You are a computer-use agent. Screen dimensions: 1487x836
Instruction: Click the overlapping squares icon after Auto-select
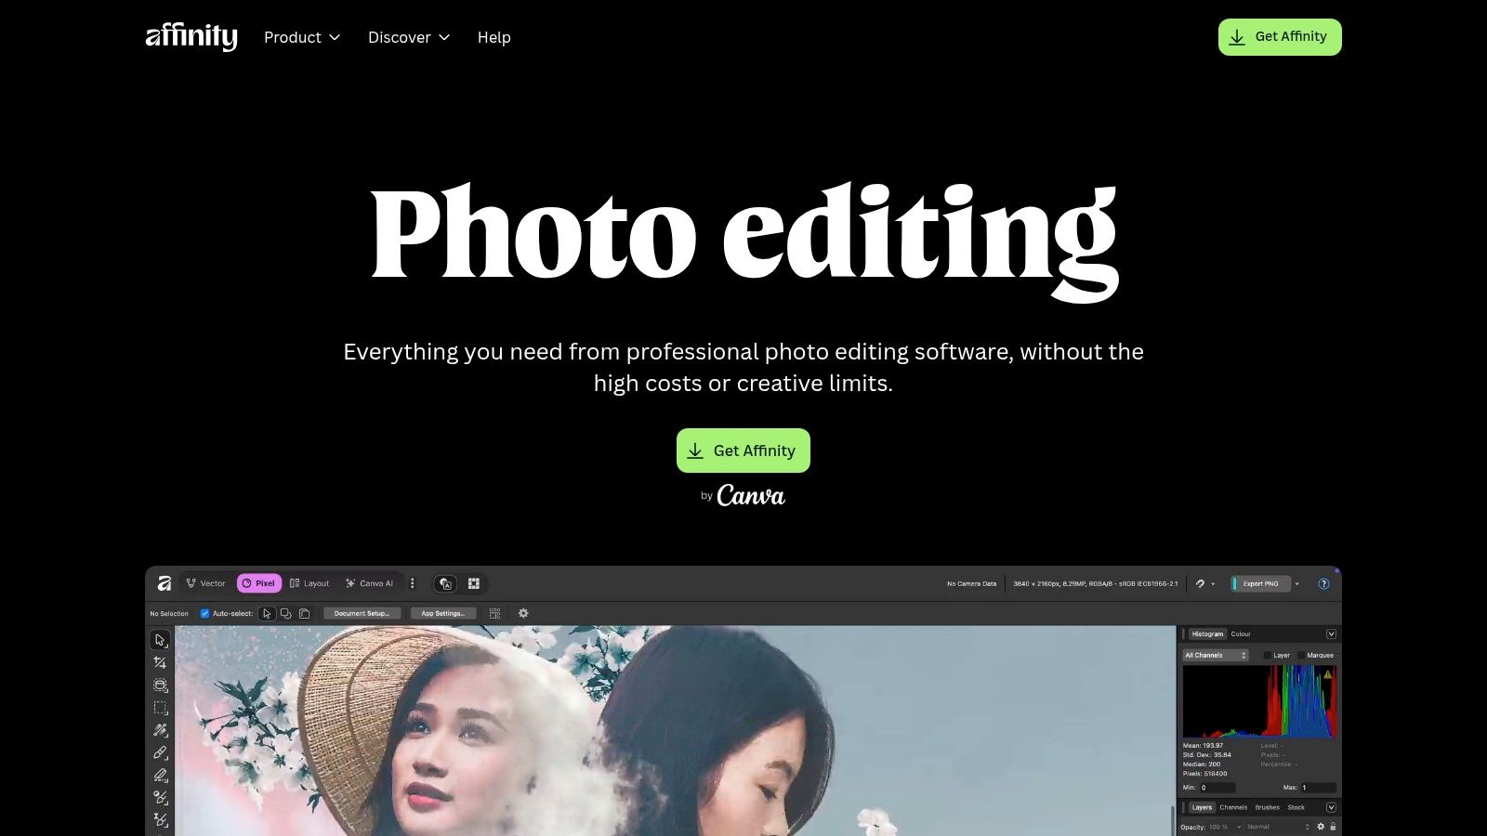coord(285,613)
